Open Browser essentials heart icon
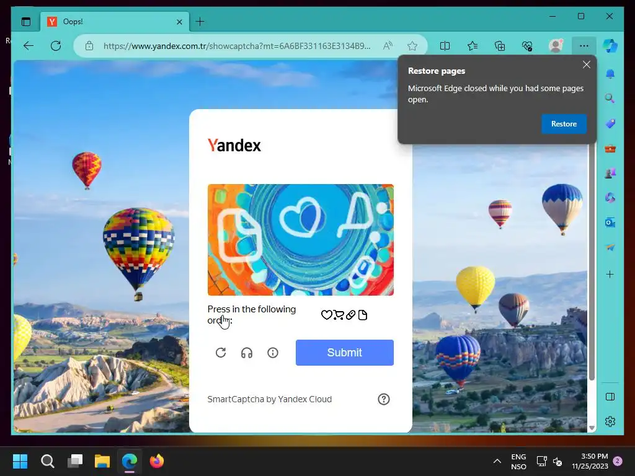This screenshot has width=635, height=476. click(x=527, y=46)
